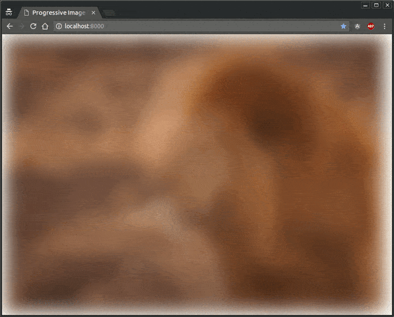The width and height of the screenshot is (394, 317).
Task: Select the Progressive Image tab
Action: [59, 13]
